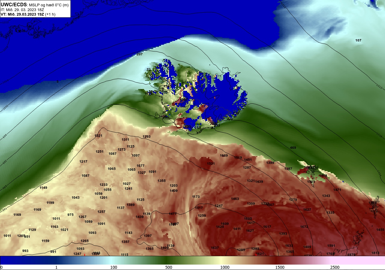
Task: Click the map value 1355
Action: coord(162,181)
